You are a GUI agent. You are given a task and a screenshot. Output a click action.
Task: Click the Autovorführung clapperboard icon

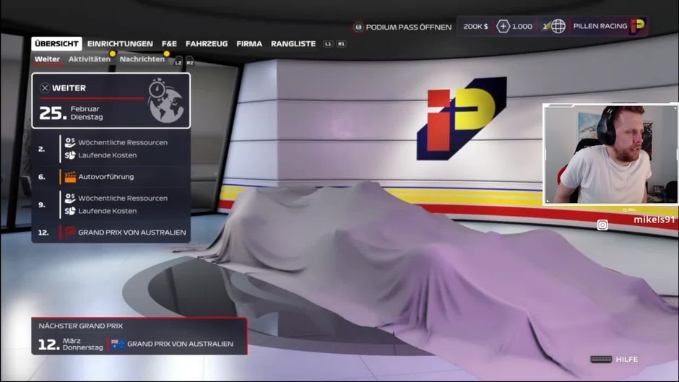click(70, 176)
